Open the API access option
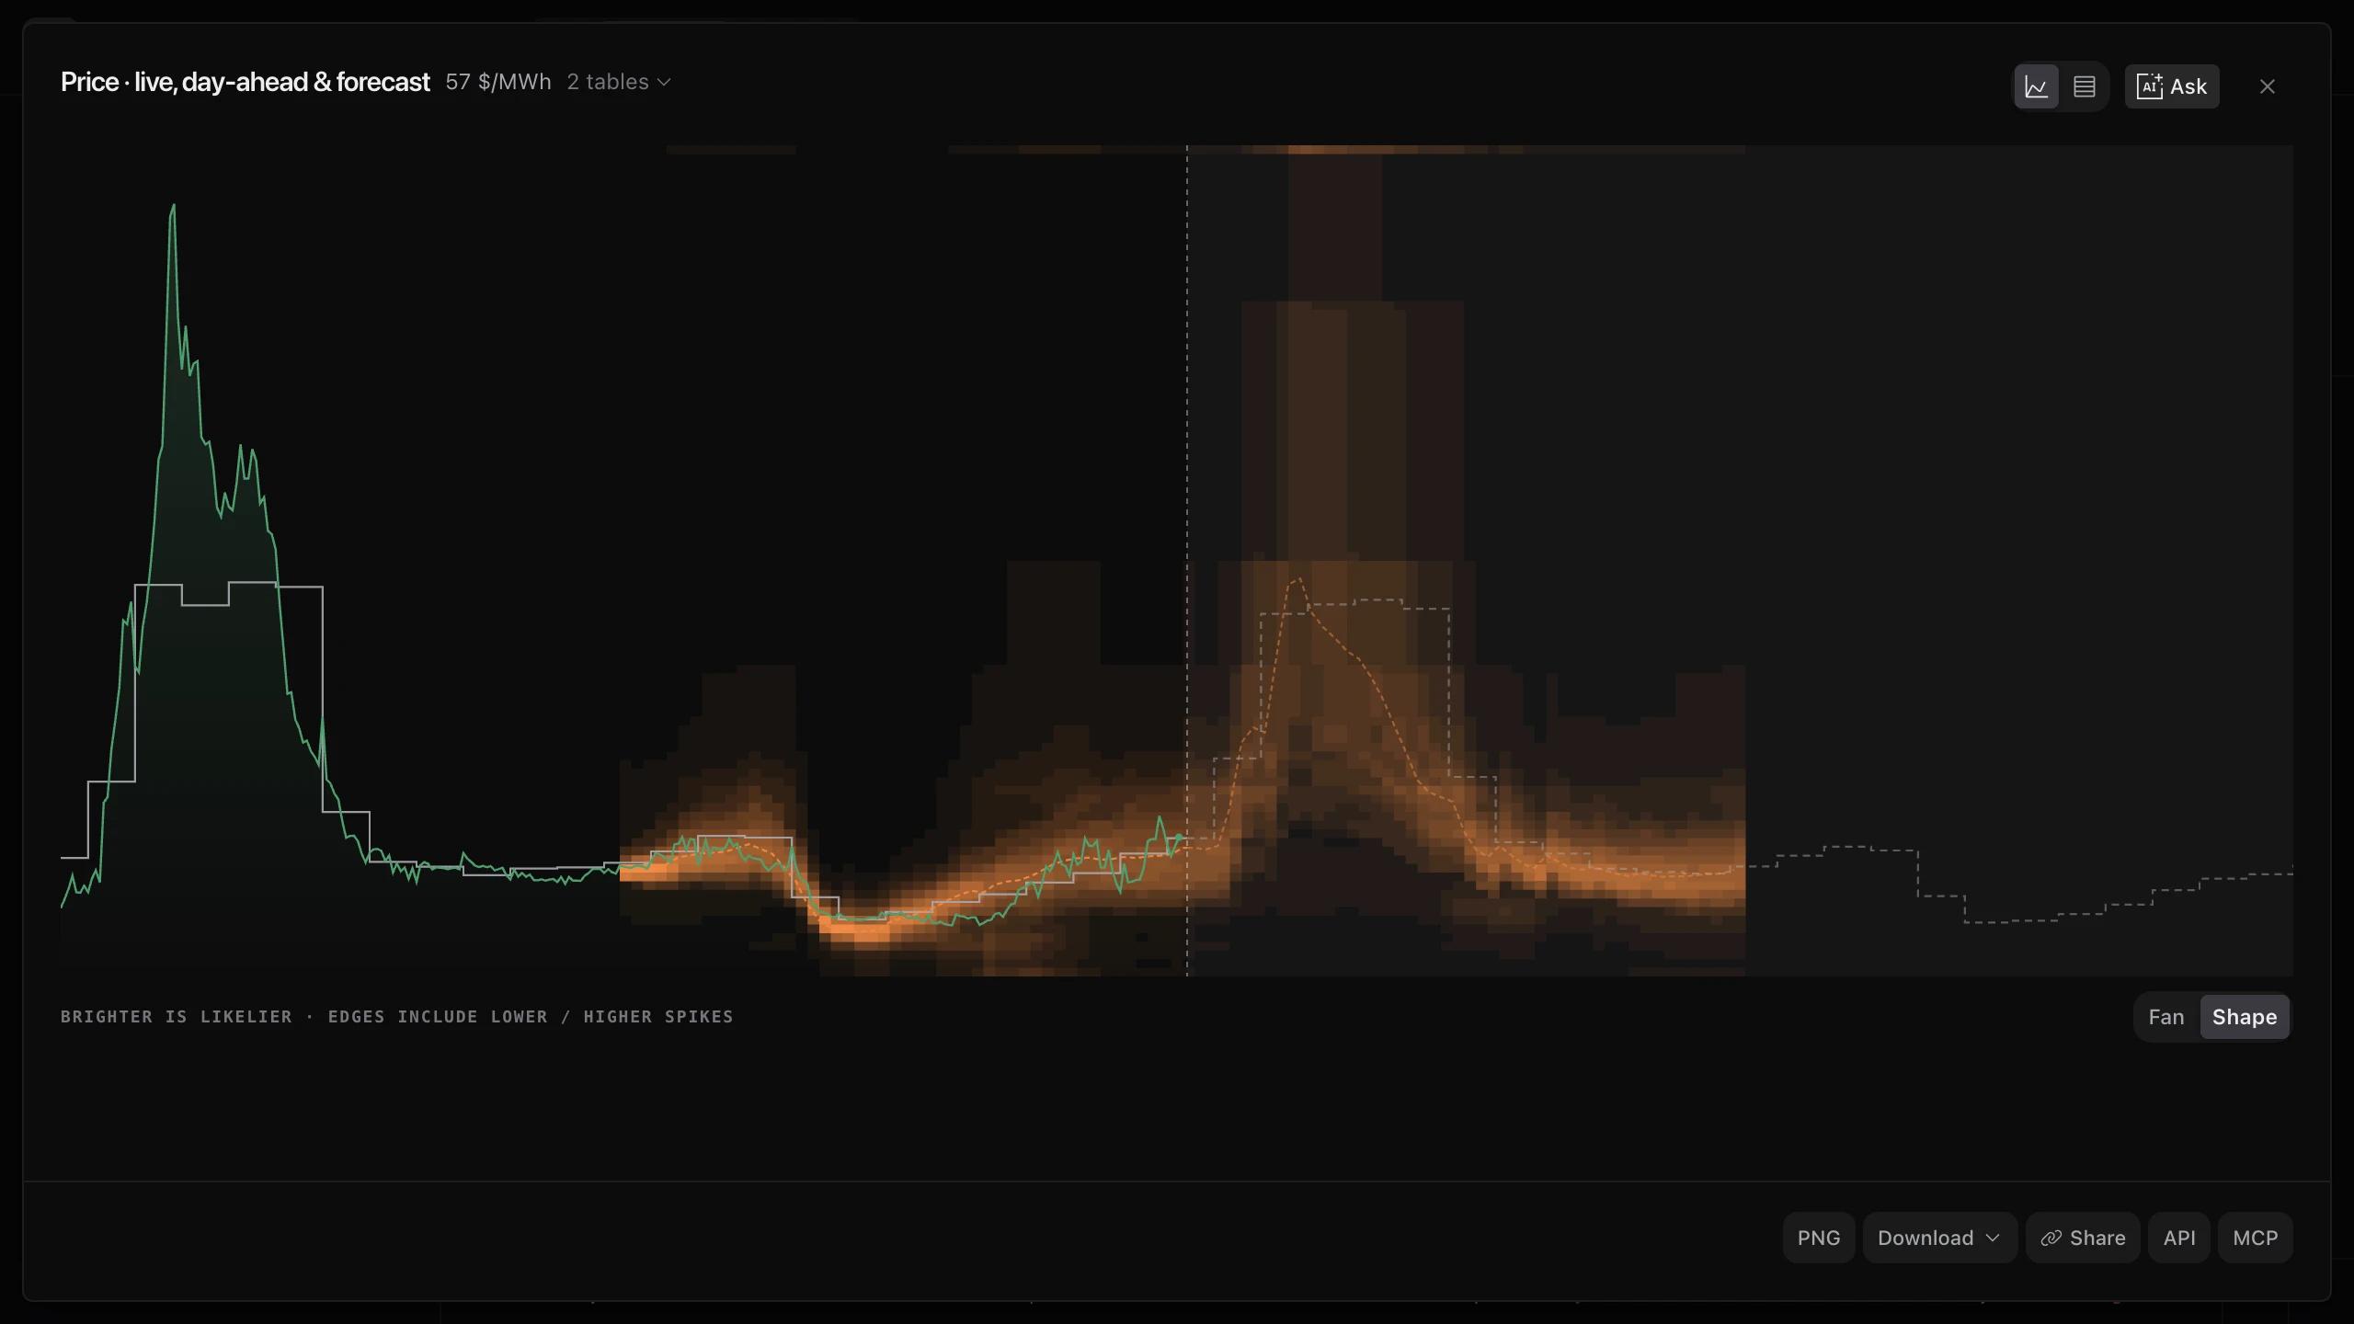Screen dimensions: 2354x1324 (2178, 1238)
